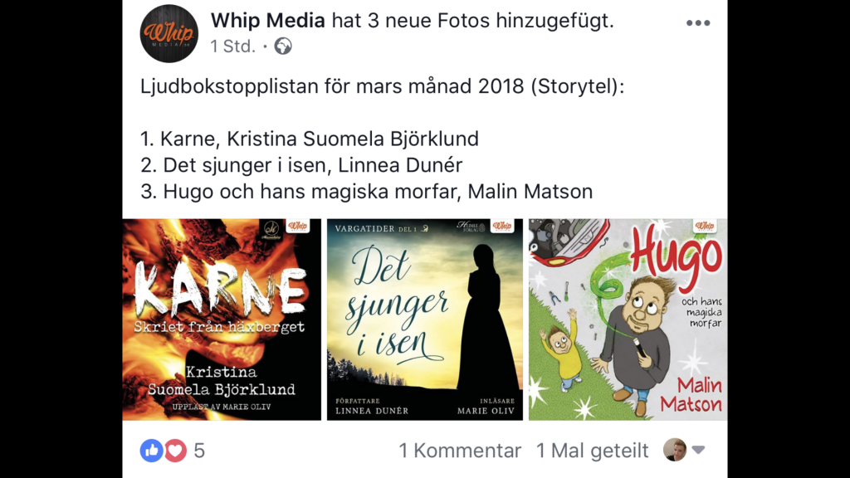Click the reaction count number 5

pos(199,451)
